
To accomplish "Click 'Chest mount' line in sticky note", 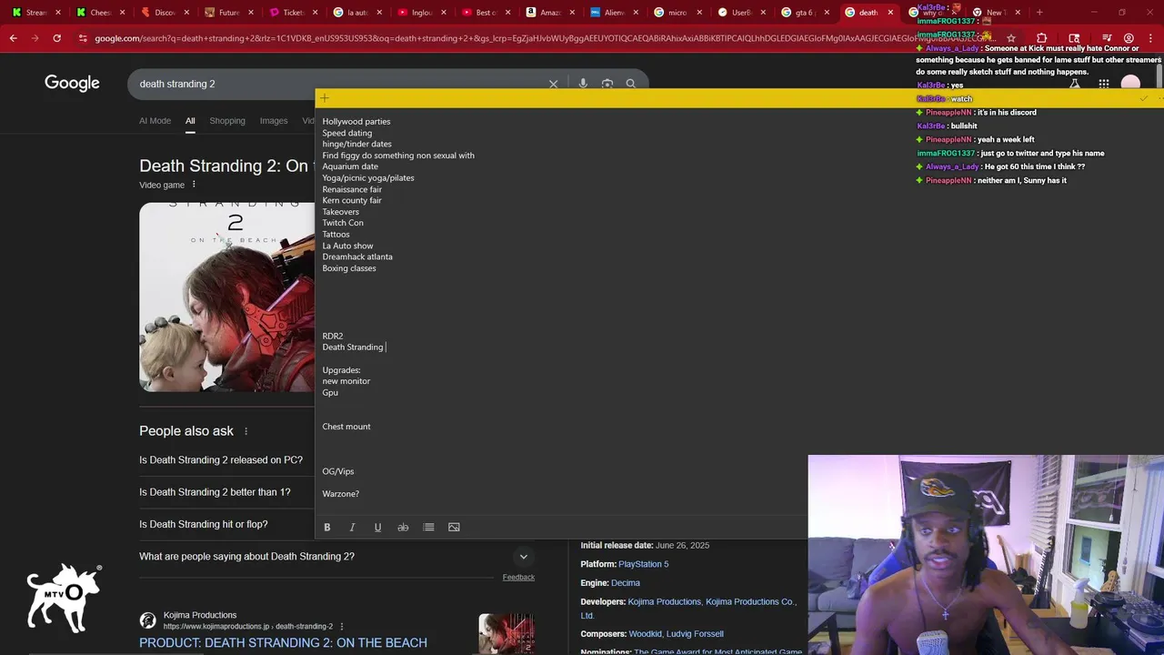I will (346, 427).
